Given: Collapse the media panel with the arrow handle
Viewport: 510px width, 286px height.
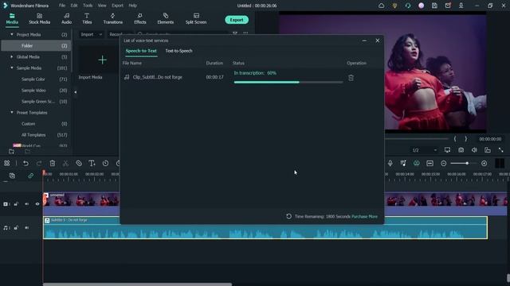Looking at the screenshot, I should click(x=75, y=92).
